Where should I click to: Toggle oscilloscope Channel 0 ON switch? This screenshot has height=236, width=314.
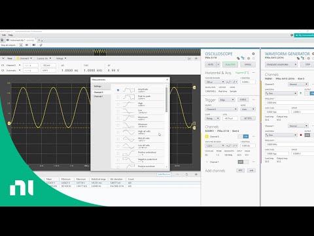(x=243, y=136)
